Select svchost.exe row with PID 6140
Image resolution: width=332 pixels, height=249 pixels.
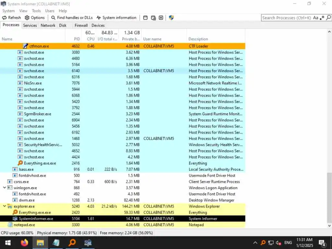[x=123, y=71]
